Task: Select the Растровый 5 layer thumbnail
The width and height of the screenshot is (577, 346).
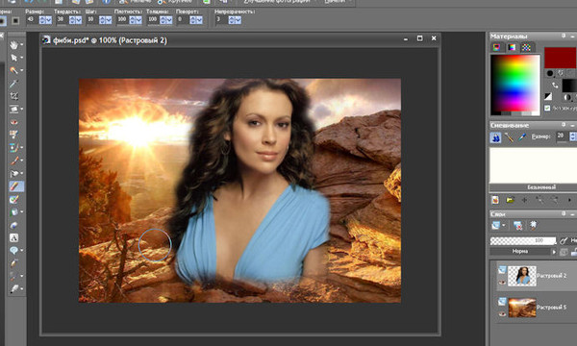Action: pos(522,308)
